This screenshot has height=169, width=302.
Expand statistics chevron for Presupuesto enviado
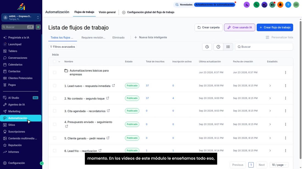tap(270, 124)
